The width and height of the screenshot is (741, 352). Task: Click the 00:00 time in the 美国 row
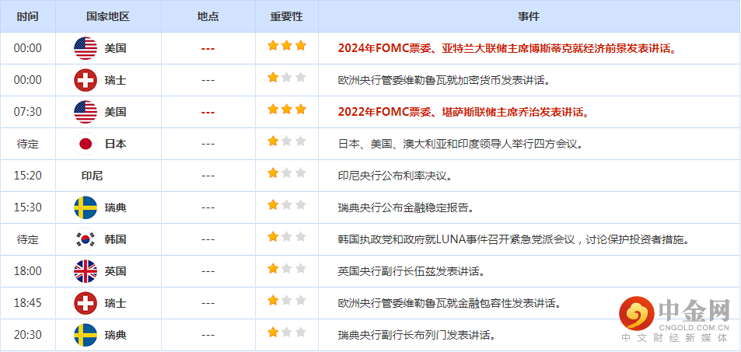coord(28,48)
